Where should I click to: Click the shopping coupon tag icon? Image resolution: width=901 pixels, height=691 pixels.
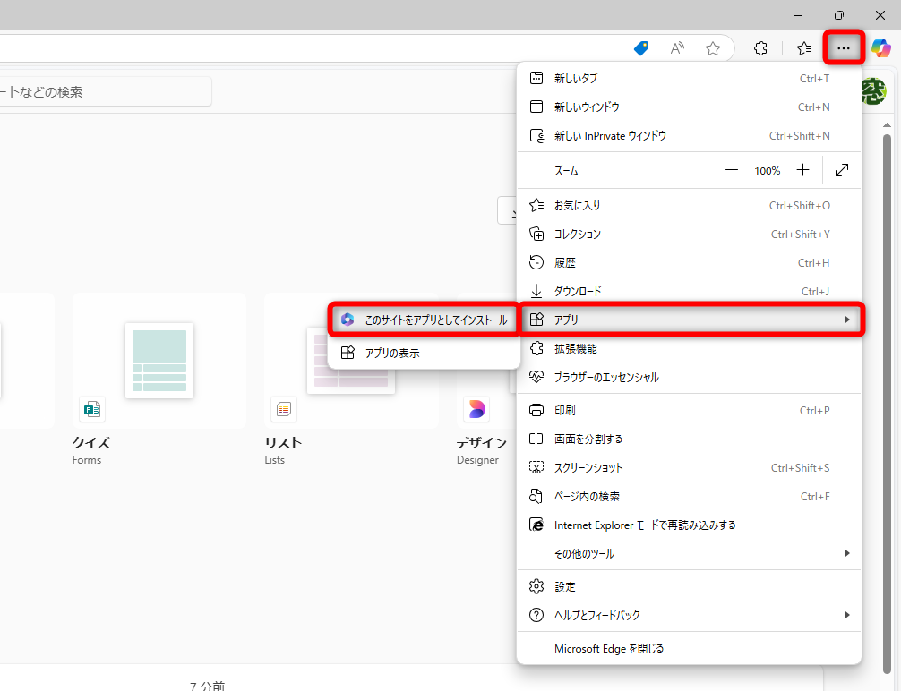point(641,48)
